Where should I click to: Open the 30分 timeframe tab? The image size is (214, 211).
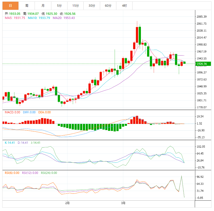click(92, 6)
